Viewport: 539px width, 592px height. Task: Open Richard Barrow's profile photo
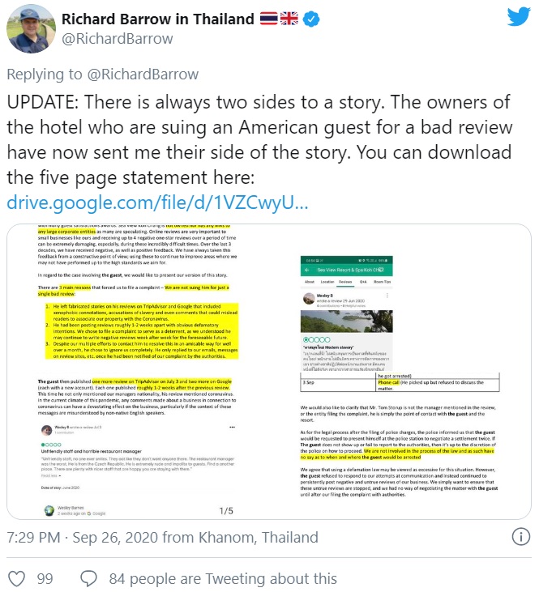pyautogui.click(x=31, y=28)
